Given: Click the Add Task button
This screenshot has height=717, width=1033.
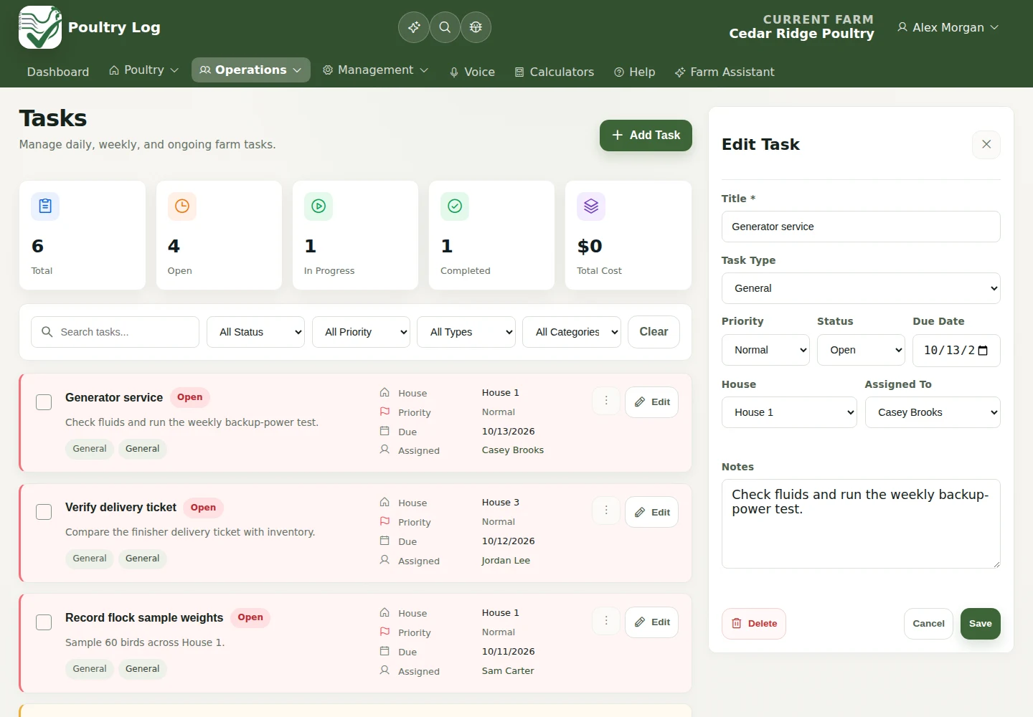Looking at the screenshot, I should (646, 136).
